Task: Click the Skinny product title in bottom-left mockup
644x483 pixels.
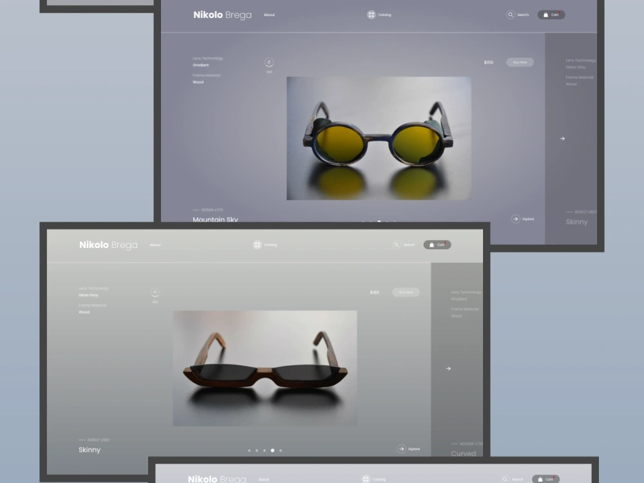Action: click(x=90, y=450)
